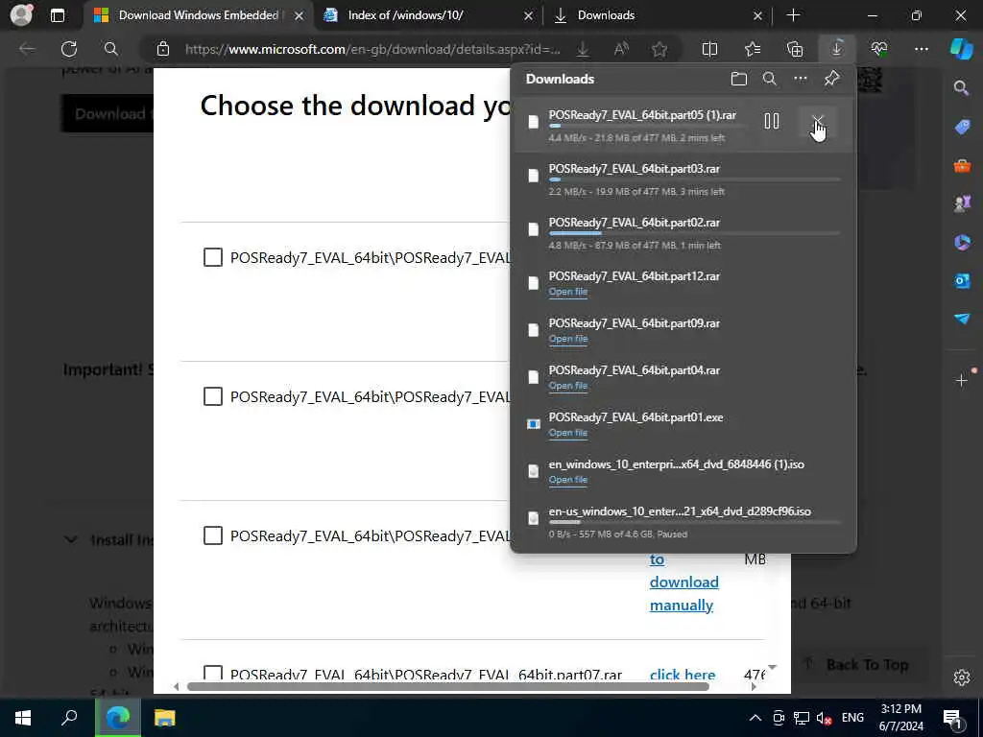
Task: View site information lock icon
Action: pos(163,49)
